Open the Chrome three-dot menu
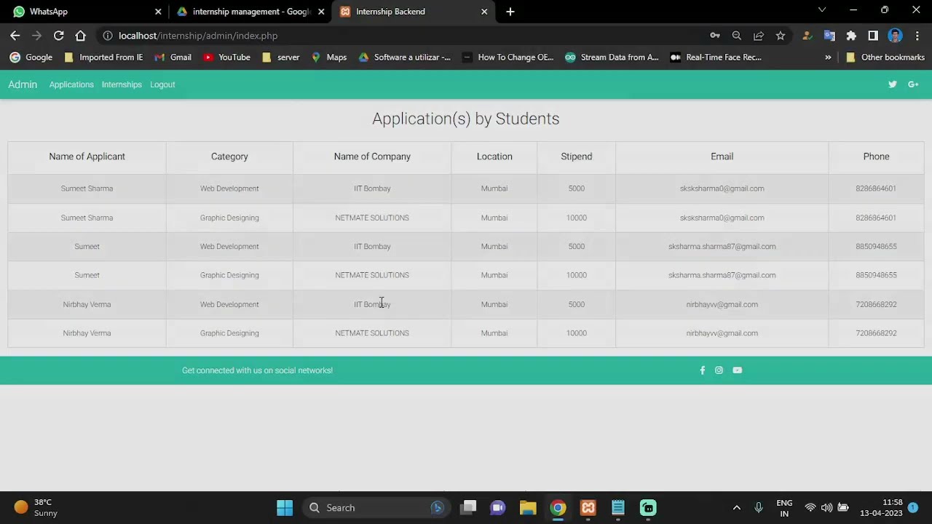This screenshot has height=524, width=932. click(917, 36)
